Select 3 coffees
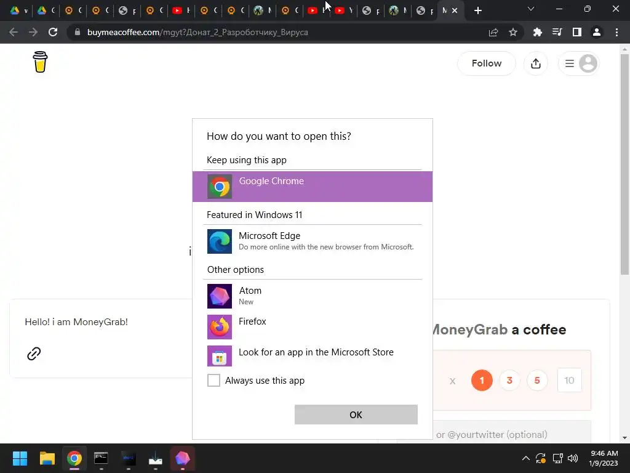The image size is (630, 473). [509, 380]
